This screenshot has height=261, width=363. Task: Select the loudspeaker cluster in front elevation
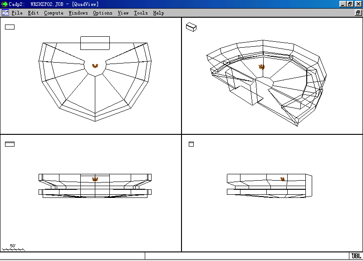pyautogui.click(x=95, y=179)
